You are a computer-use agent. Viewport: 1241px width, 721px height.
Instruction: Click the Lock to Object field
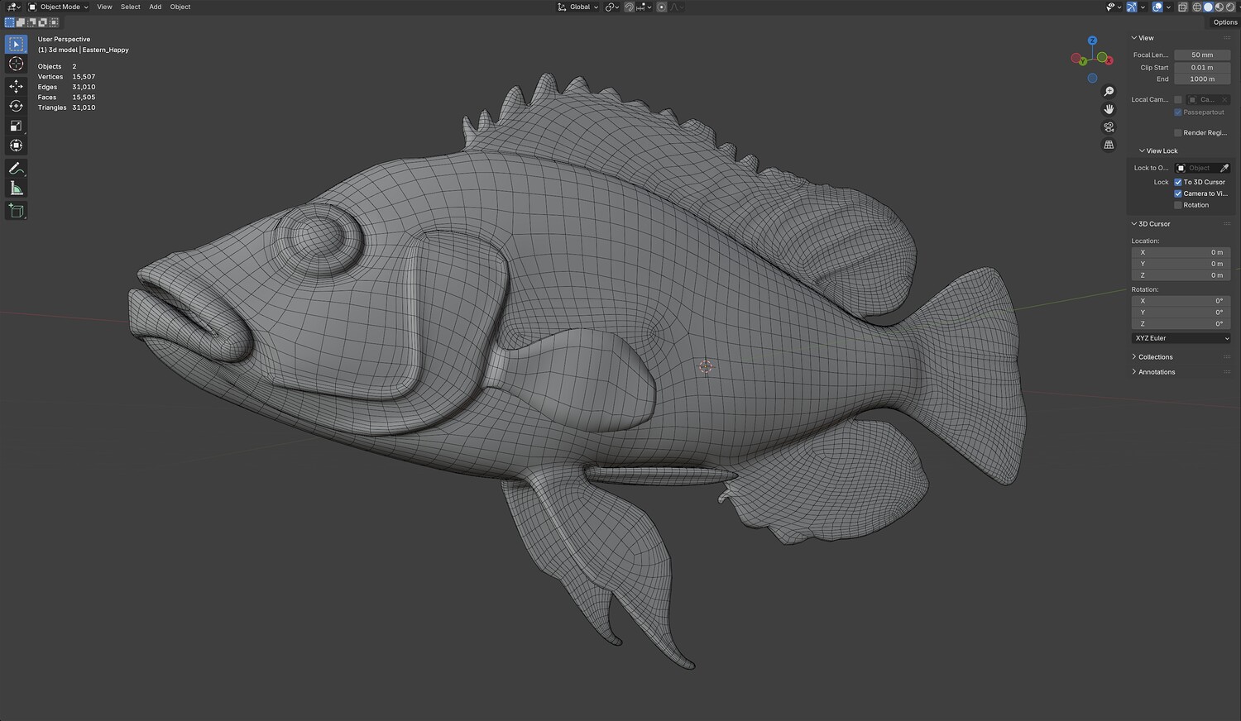(x=1196, y=168)
